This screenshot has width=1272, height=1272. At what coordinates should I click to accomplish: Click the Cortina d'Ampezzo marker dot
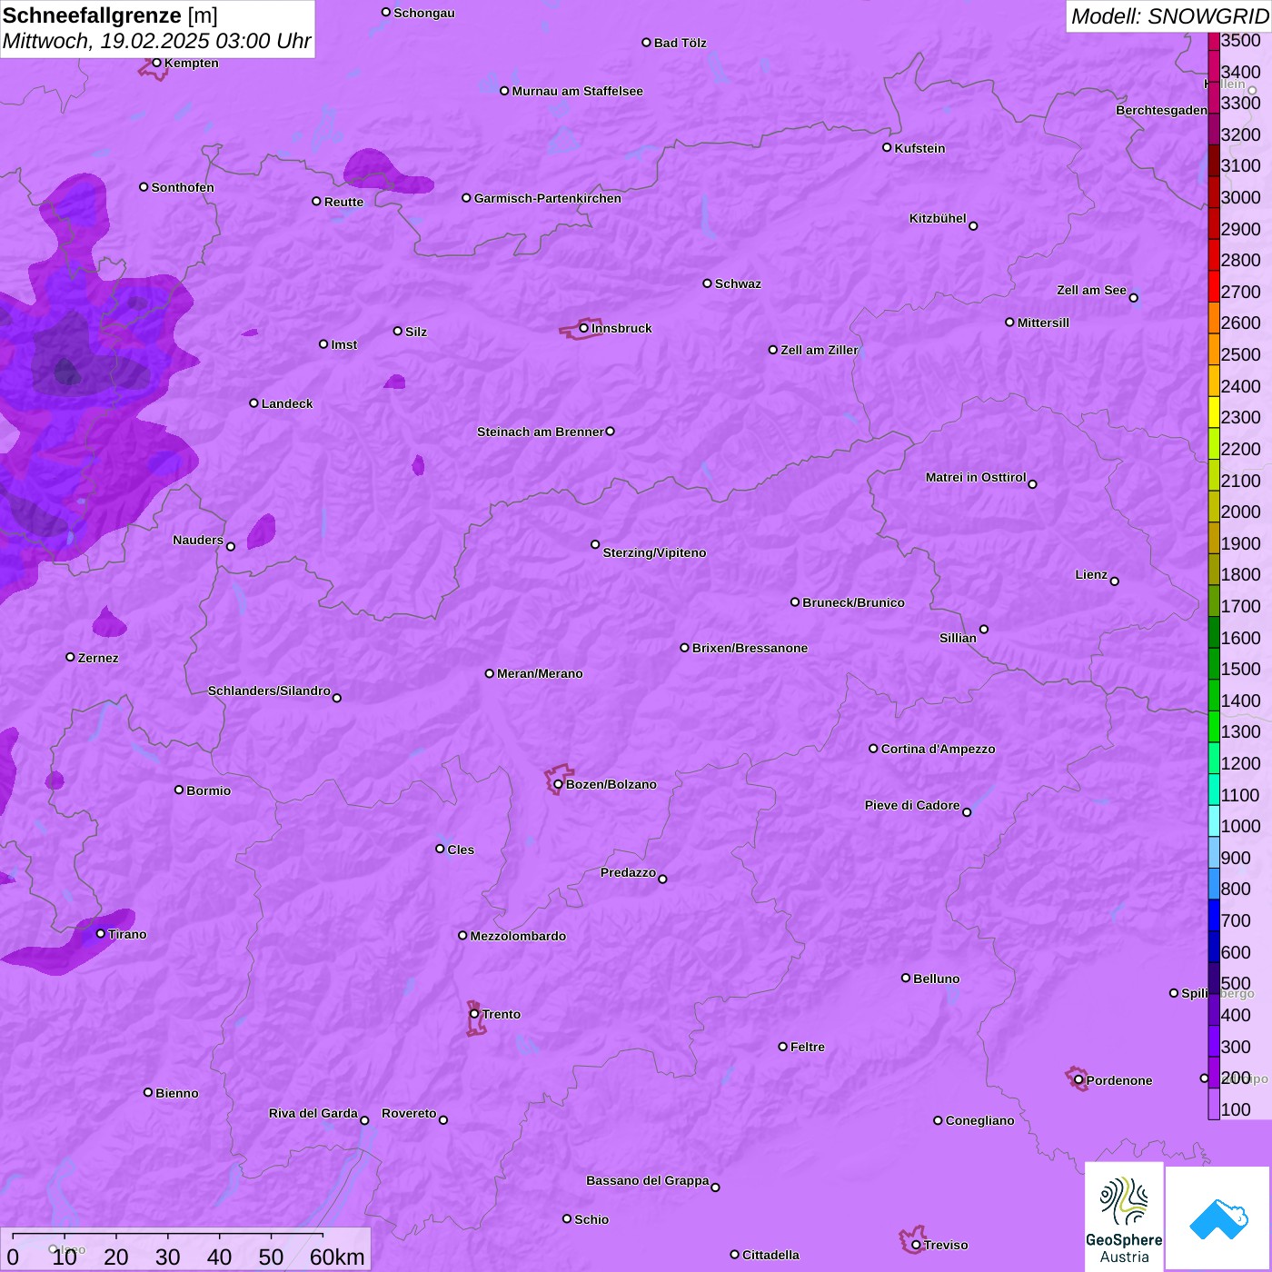click(873, 749)
